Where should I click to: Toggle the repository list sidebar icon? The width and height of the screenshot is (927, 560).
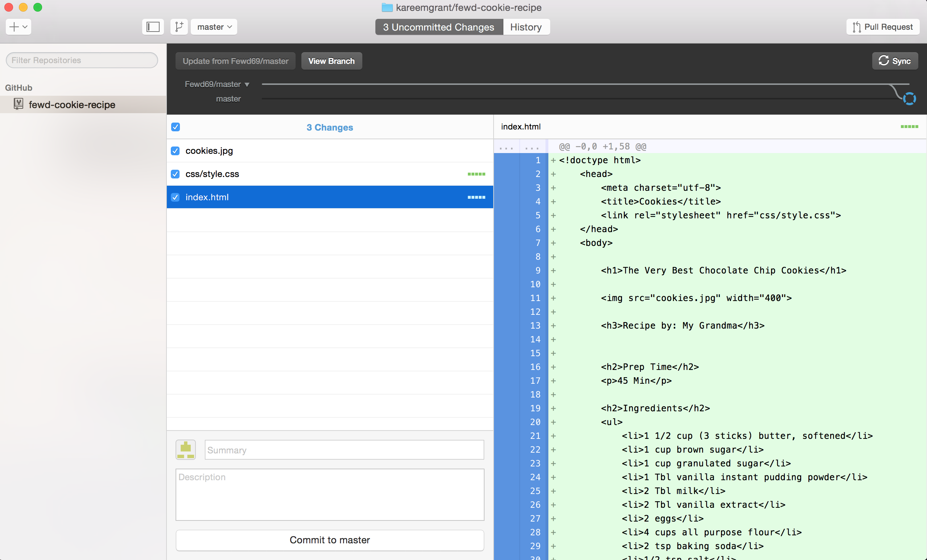pos(153,27)
